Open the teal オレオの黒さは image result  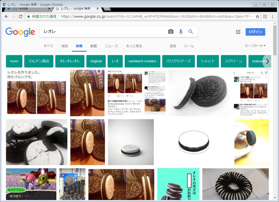(178, 184)
